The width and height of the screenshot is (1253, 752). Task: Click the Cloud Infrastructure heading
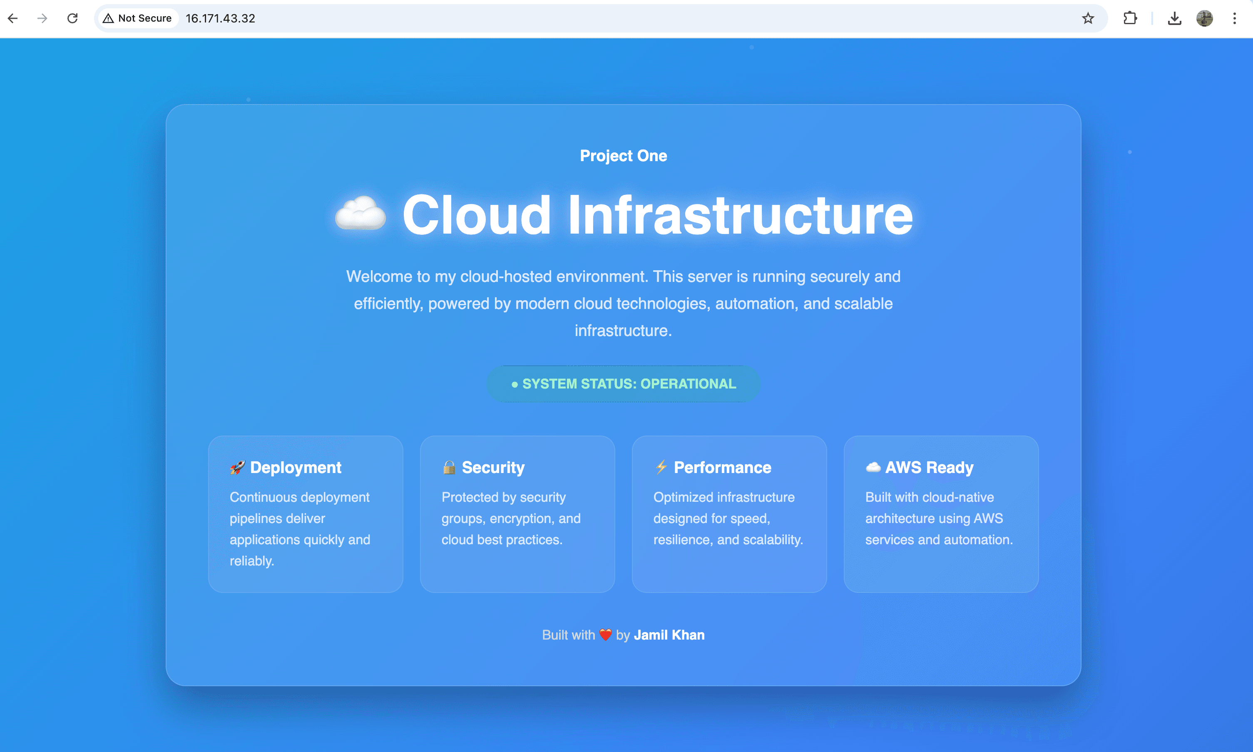[657, 215]
